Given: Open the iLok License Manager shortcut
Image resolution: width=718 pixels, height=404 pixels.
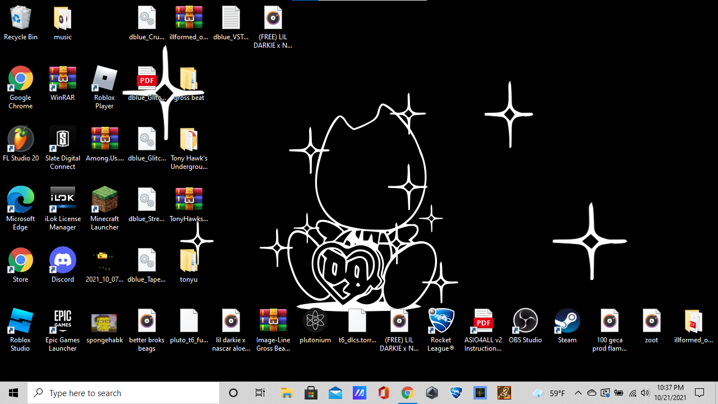Looking at the screenshot, I should coord(63,200).
